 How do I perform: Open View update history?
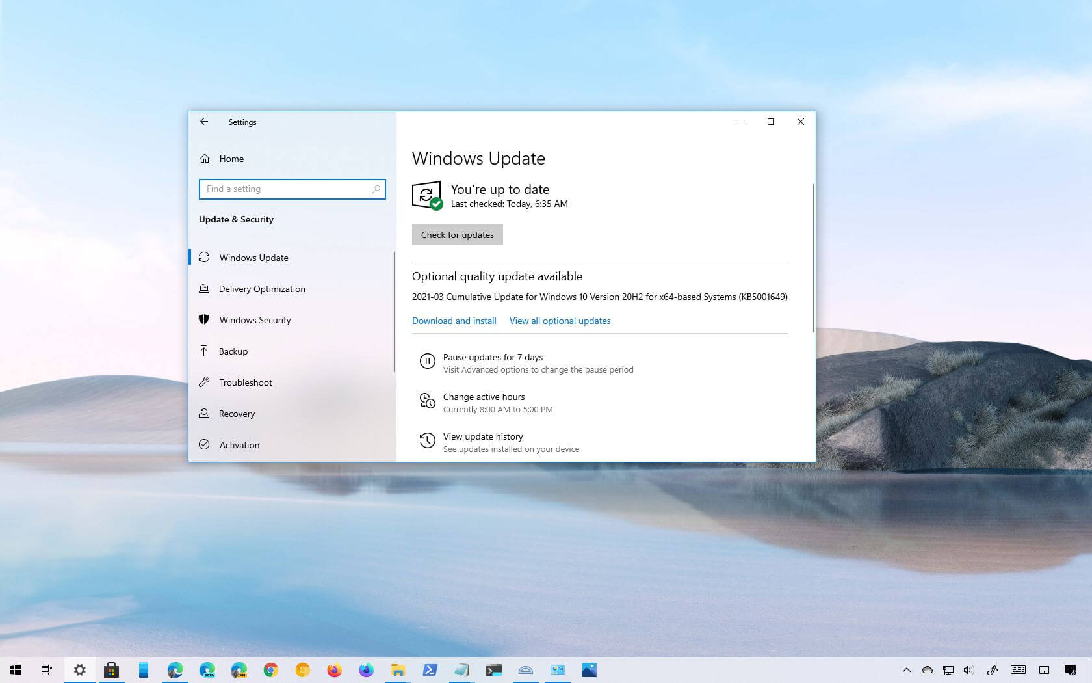(x=483, y=436)
